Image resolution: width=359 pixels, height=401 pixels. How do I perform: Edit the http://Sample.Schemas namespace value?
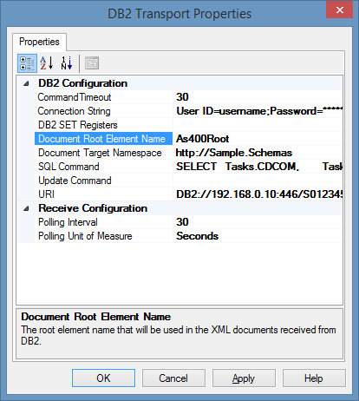[x=258, y=153]
